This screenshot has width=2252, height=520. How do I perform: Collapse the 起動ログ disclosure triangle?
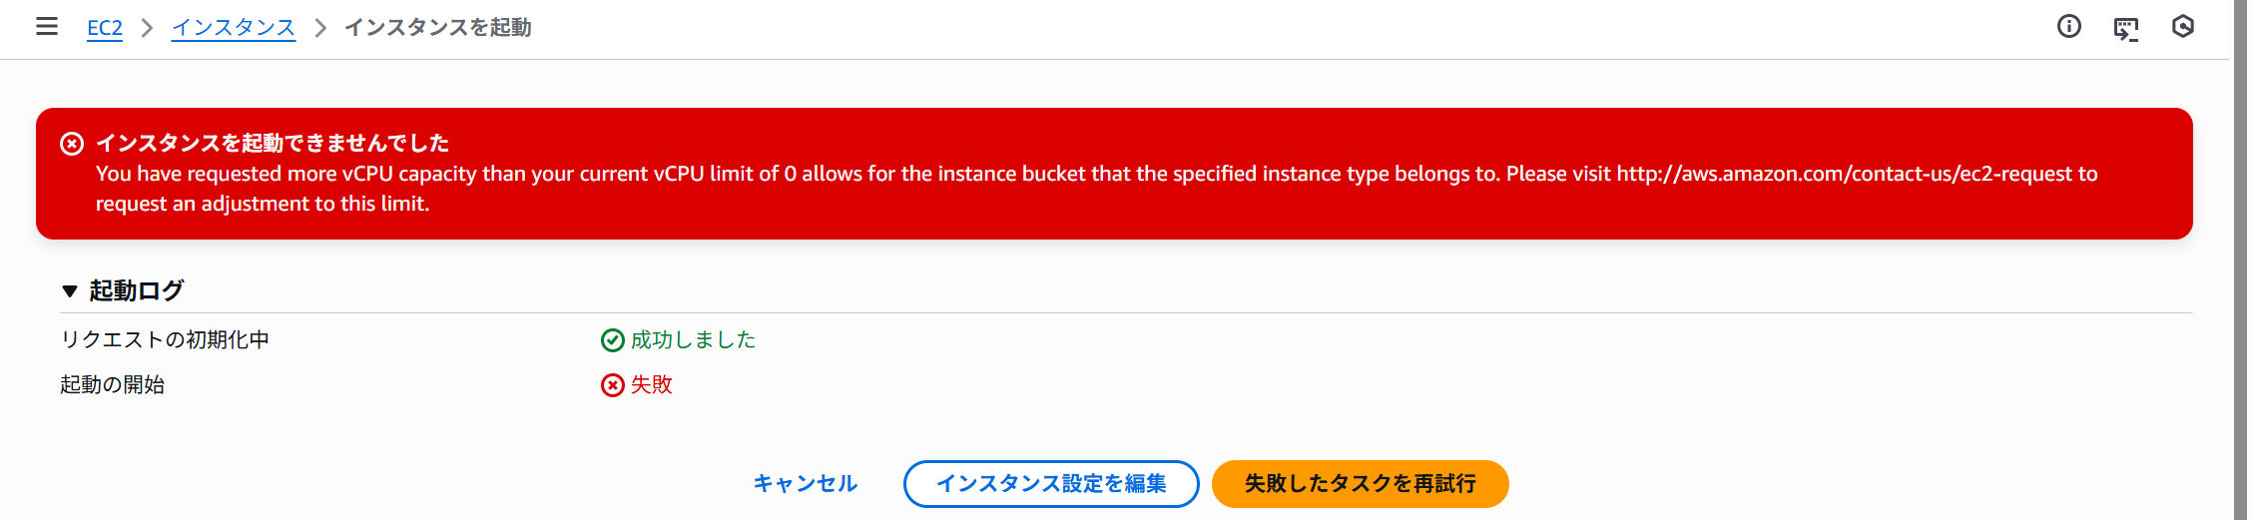click(x=70, y=291)
